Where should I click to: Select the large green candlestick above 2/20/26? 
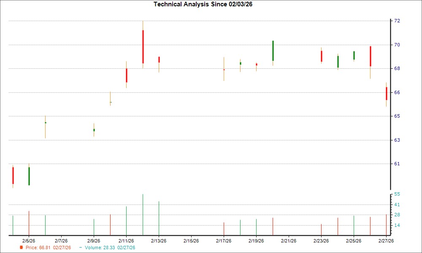pyautogui.click(x=272, y=51)
